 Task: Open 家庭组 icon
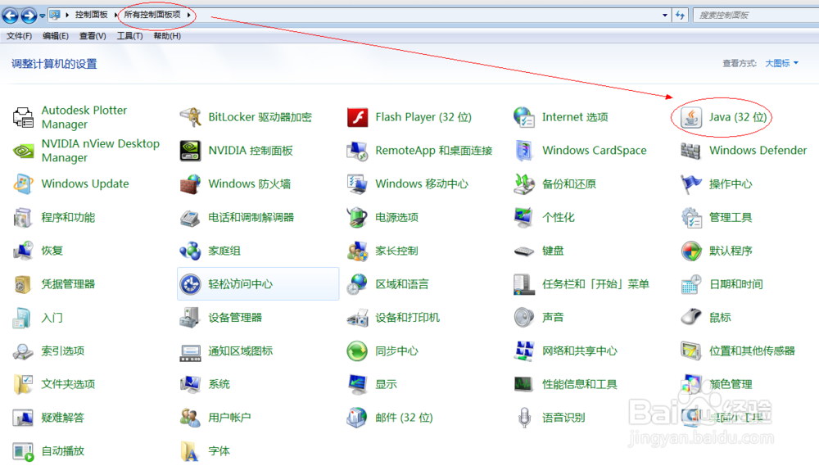190,251
